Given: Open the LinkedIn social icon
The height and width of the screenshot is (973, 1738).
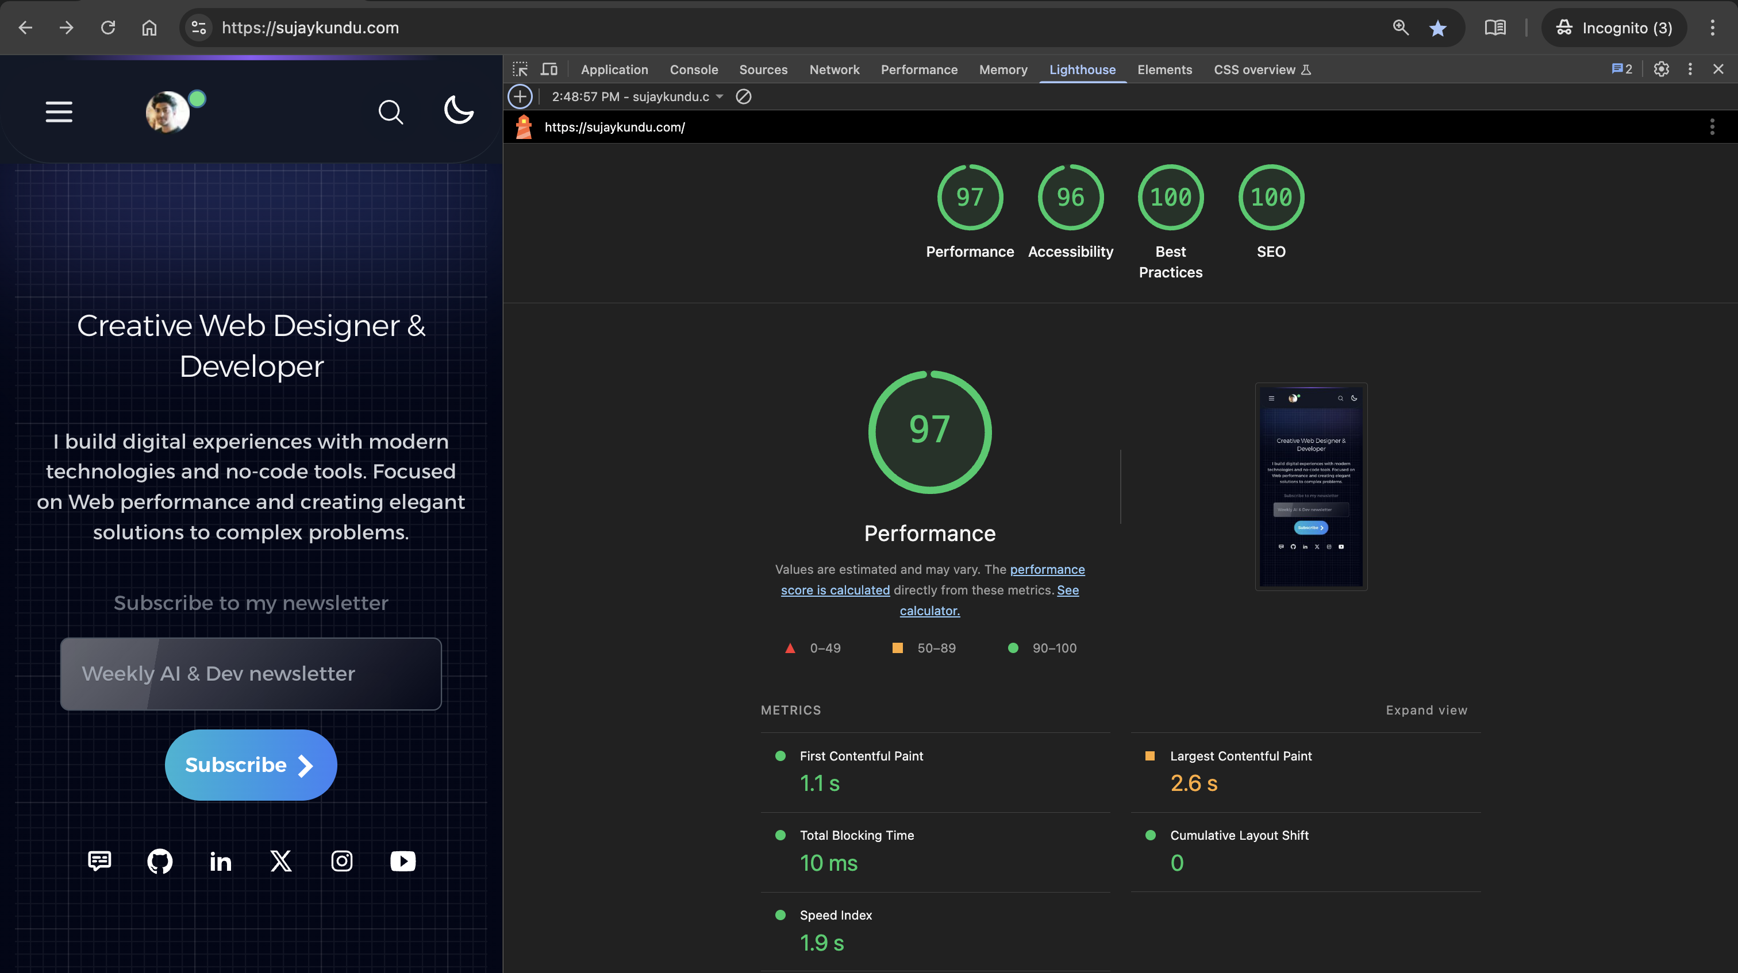Looking at the screenshot, I should coord(221,861).
